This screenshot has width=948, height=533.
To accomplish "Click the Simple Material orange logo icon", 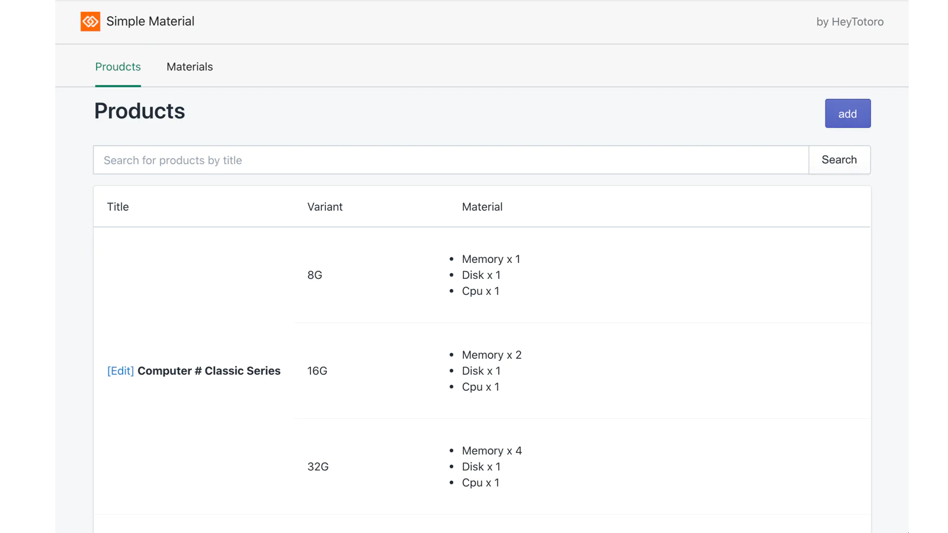I will (90, 21).
